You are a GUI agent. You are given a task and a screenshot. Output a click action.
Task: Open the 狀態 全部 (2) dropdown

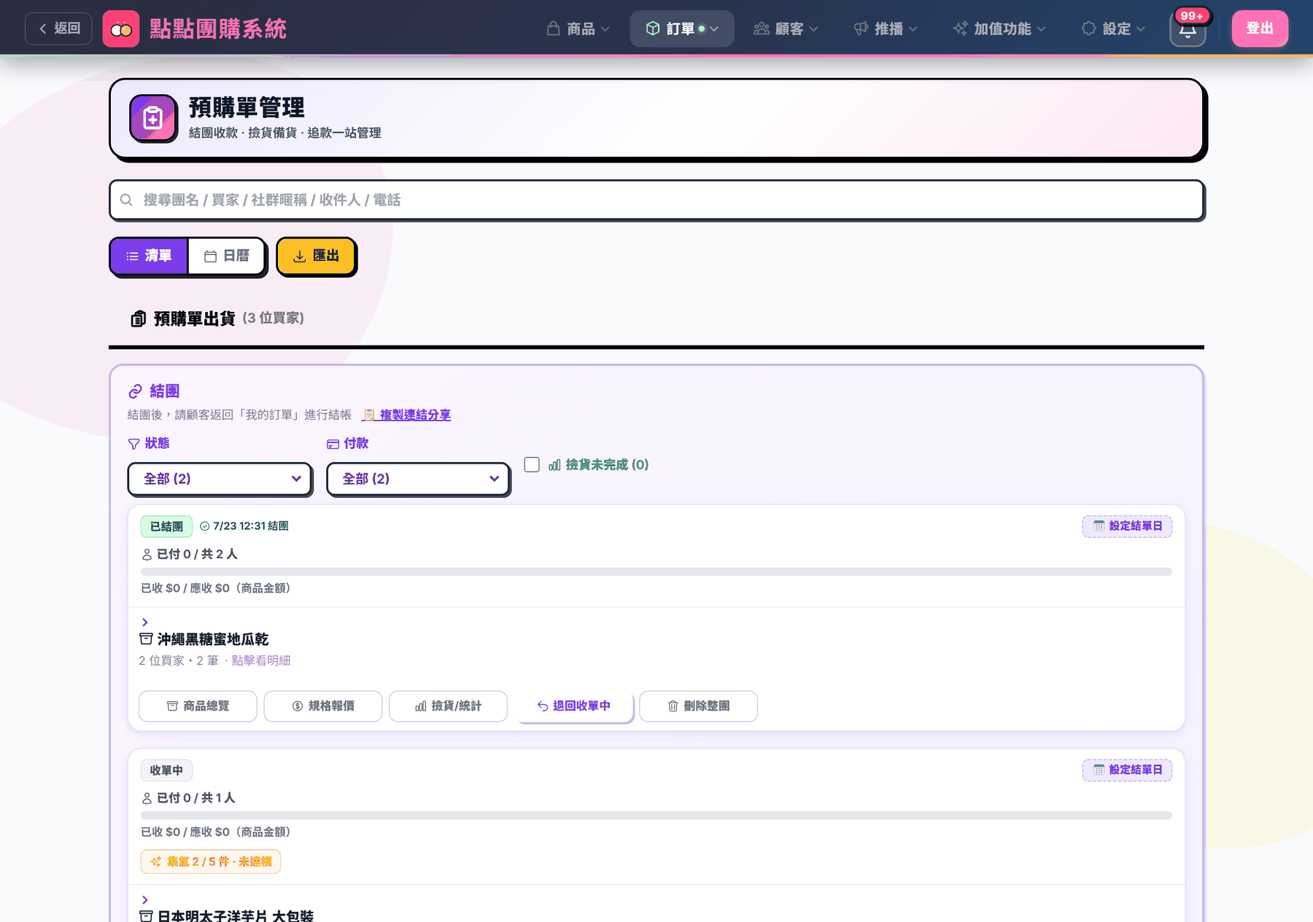(x=220, y=479)
